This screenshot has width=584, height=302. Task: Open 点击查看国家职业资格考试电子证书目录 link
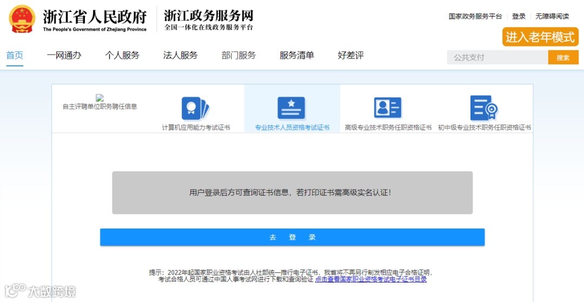pos(371,279)
